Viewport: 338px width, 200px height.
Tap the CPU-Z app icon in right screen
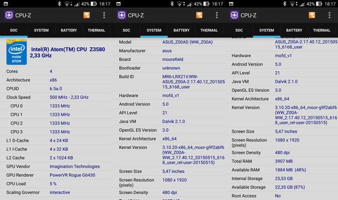[234, 15]
